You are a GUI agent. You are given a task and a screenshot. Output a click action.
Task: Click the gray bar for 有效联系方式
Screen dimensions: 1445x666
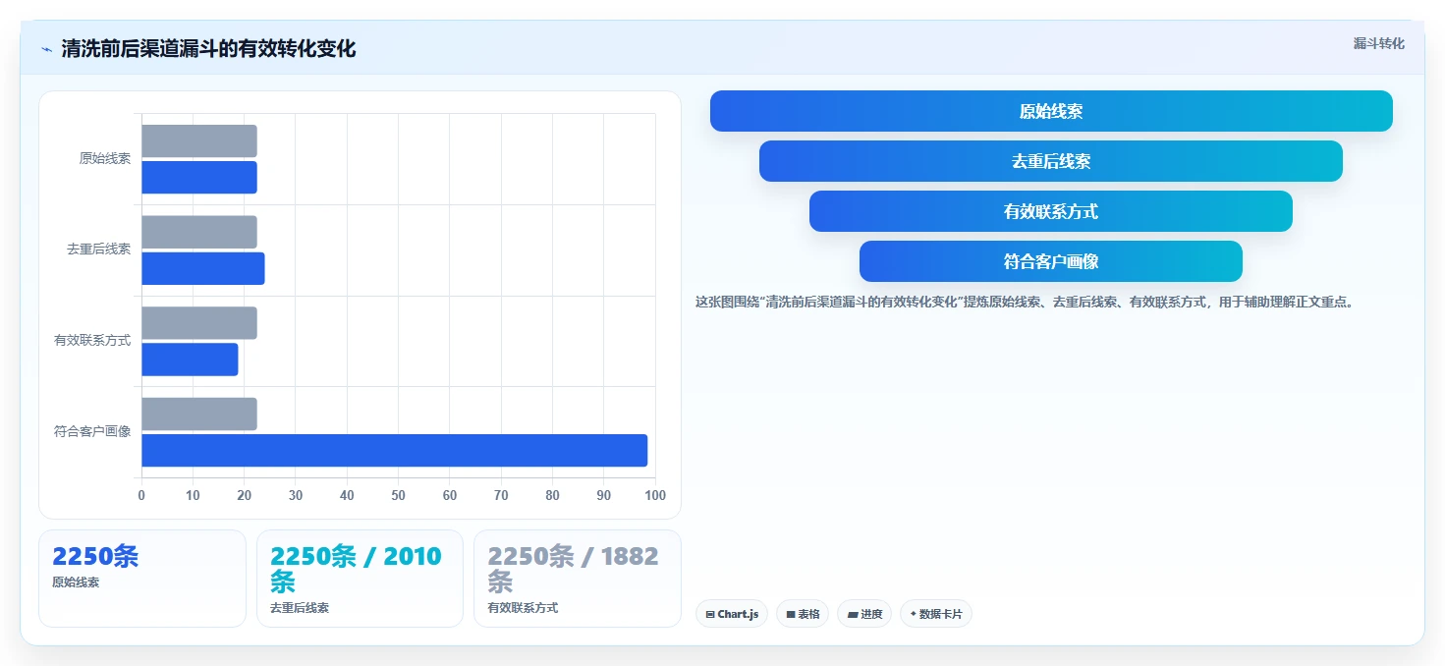(x=199, y=323)
